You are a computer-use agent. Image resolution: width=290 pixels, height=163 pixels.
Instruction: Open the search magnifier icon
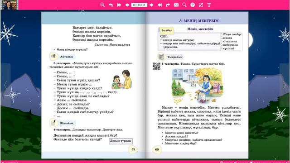click(x=184, y=5)
